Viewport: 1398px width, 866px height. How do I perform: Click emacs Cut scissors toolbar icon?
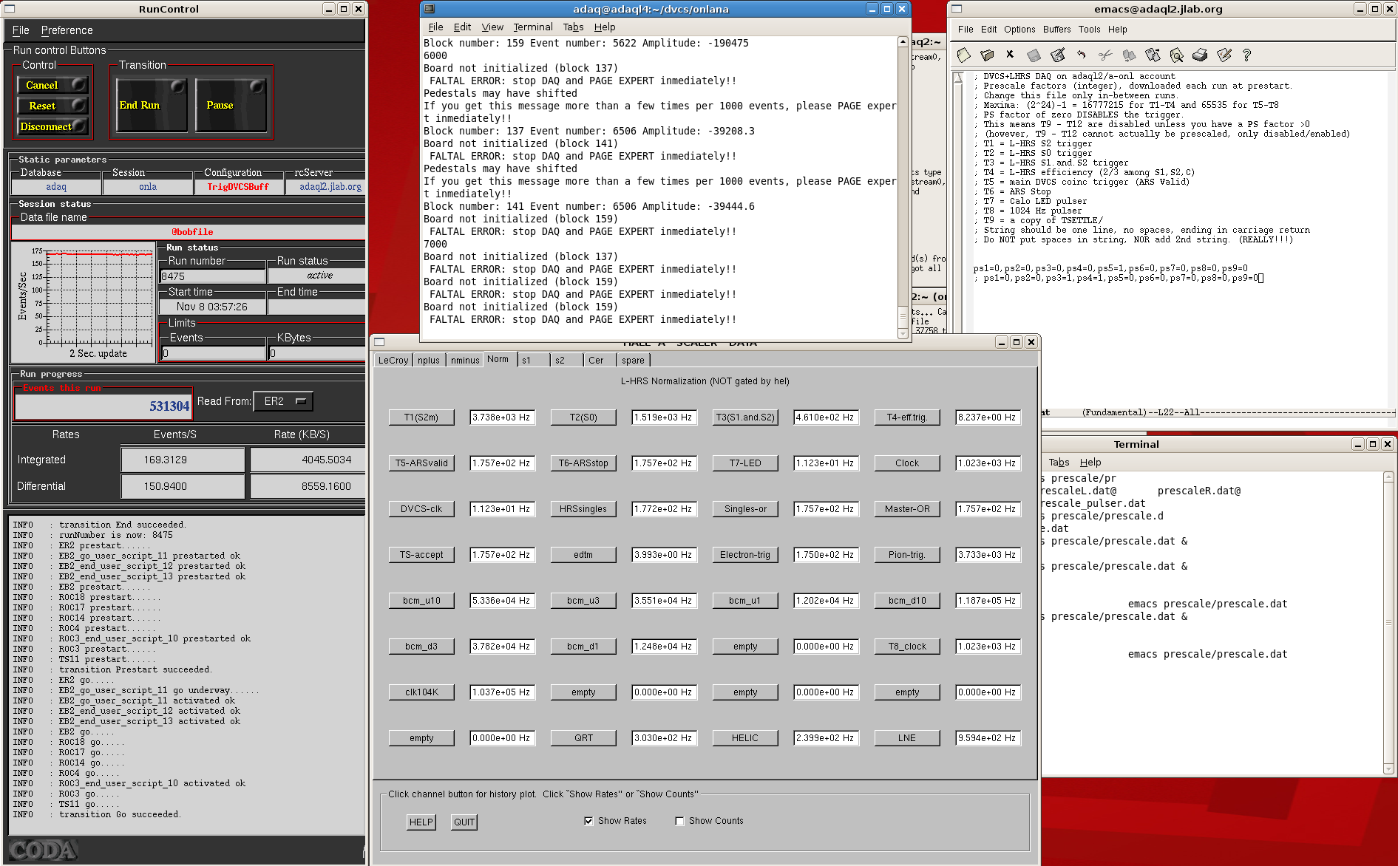pos(1105,55)
